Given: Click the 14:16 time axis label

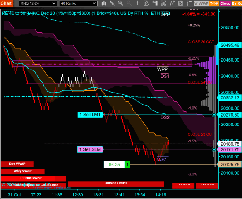Looking at the screenshot, I should click(x=161, y=195).
